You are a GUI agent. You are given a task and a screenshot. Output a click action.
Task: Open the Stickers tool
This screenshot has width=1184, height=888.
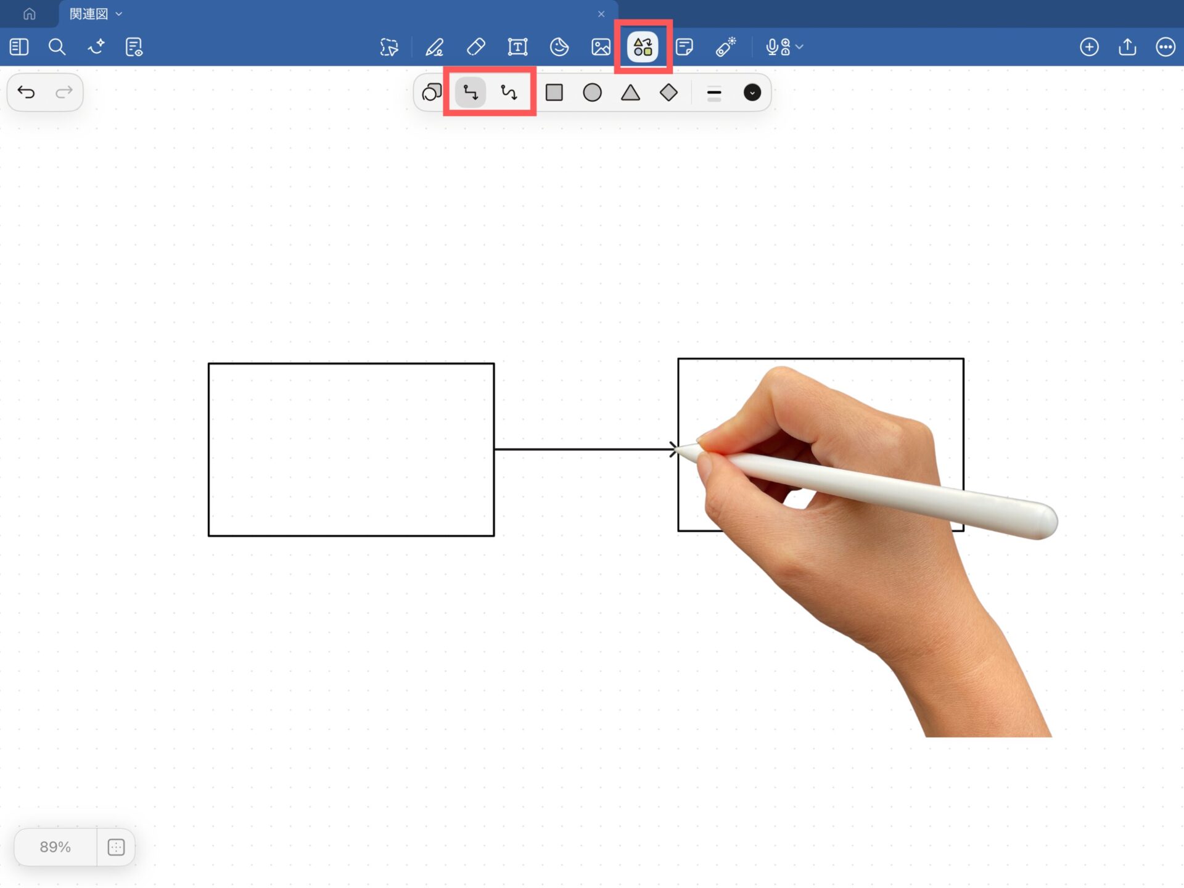[559, 47]
